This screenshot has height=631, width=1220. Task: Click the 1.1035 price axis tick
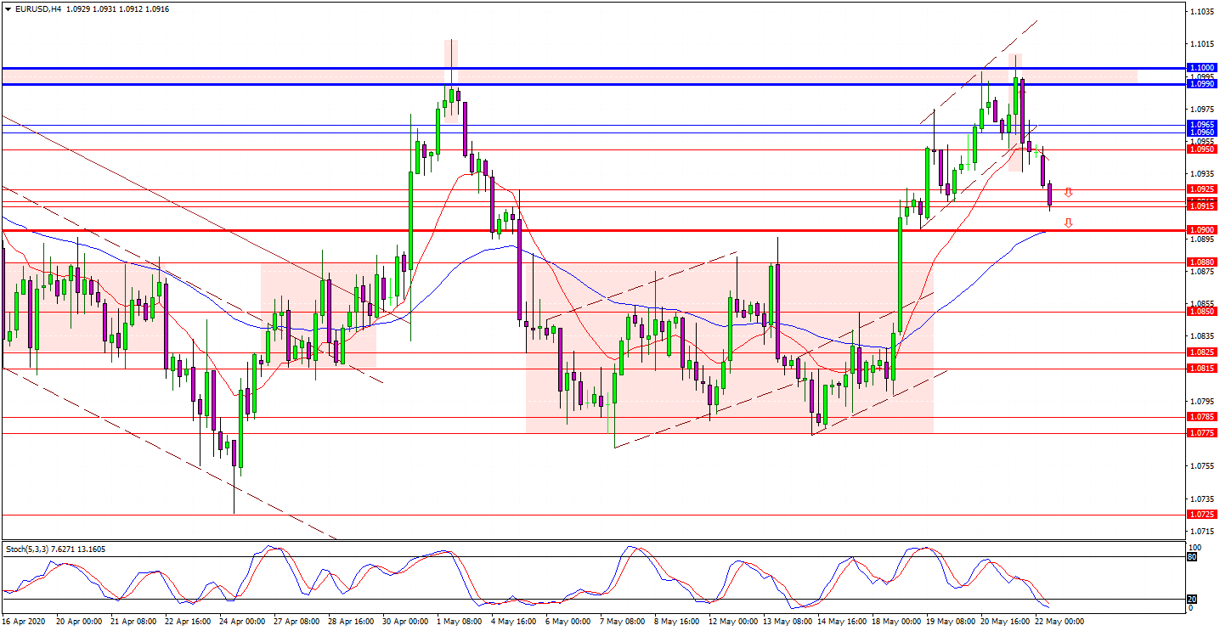tap(1202, 12)
